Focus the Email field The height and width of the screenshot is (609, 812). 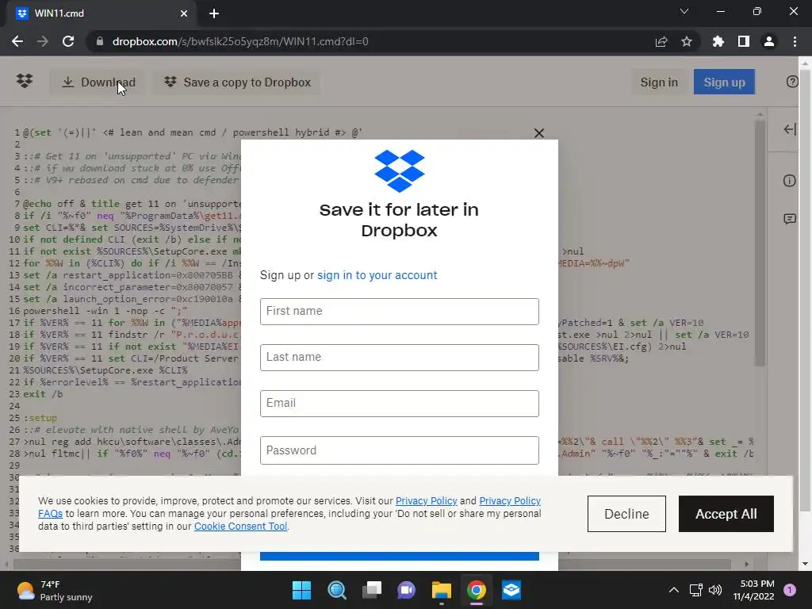click(x=400, y=404)
